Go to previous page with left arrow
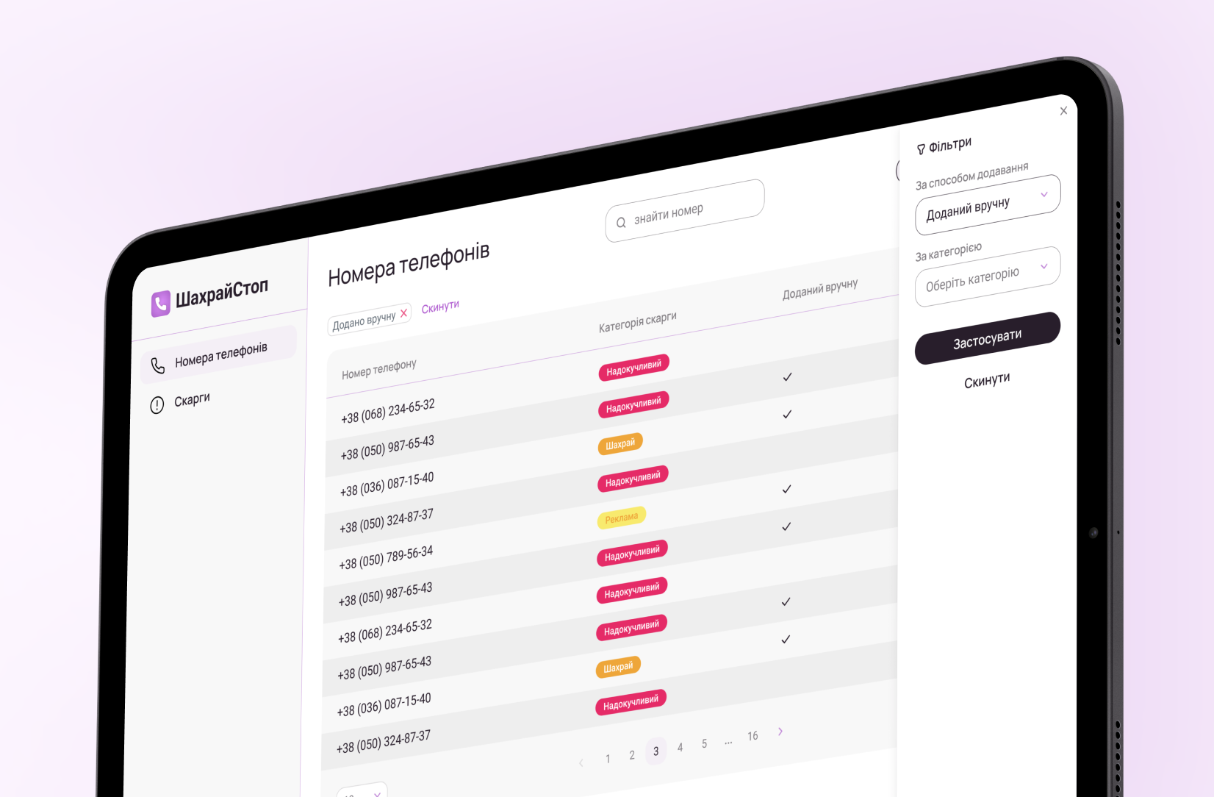The height and width of the screenshot is (797, 1214). [x=581, y=762]
